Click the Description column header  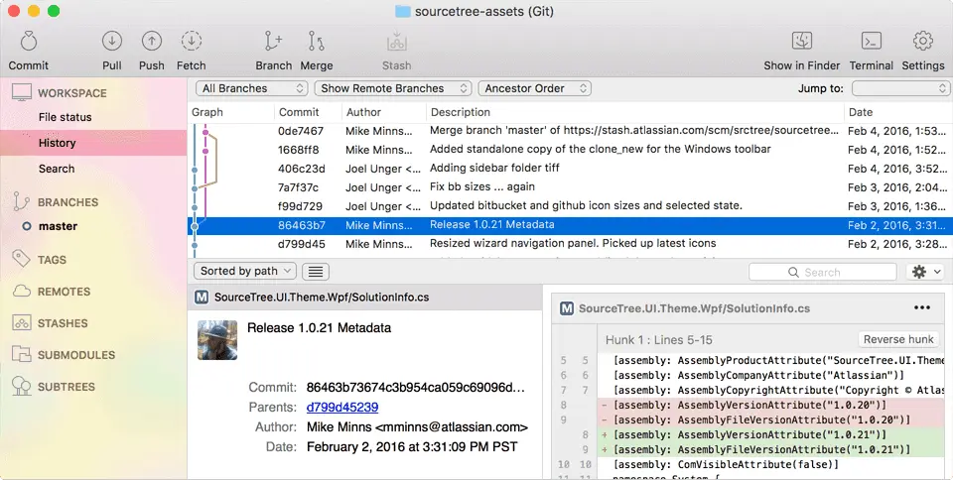point(460,112)
